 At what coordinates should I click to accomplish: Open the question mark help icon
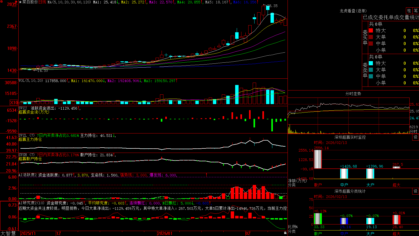16,2
